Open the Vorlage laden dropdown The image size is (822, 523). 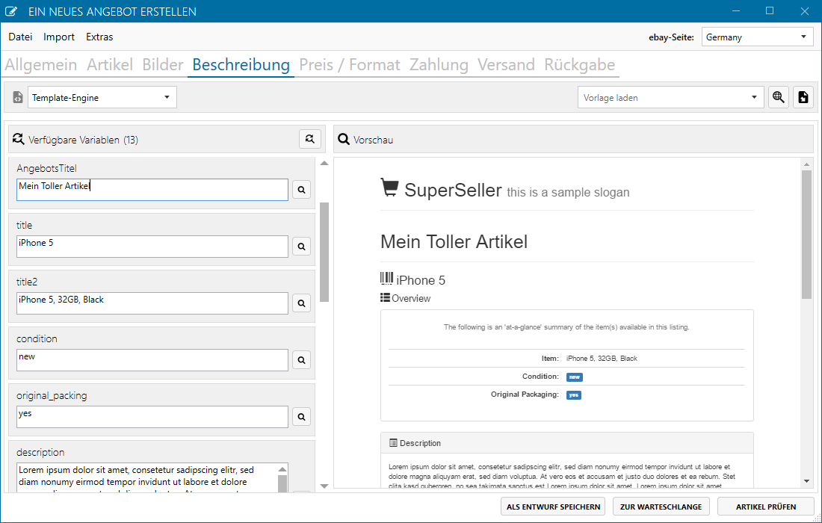point(670,97)
